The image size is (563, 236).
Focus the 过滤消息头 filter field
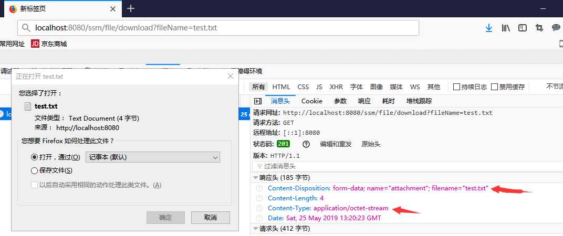coord(408,166)
